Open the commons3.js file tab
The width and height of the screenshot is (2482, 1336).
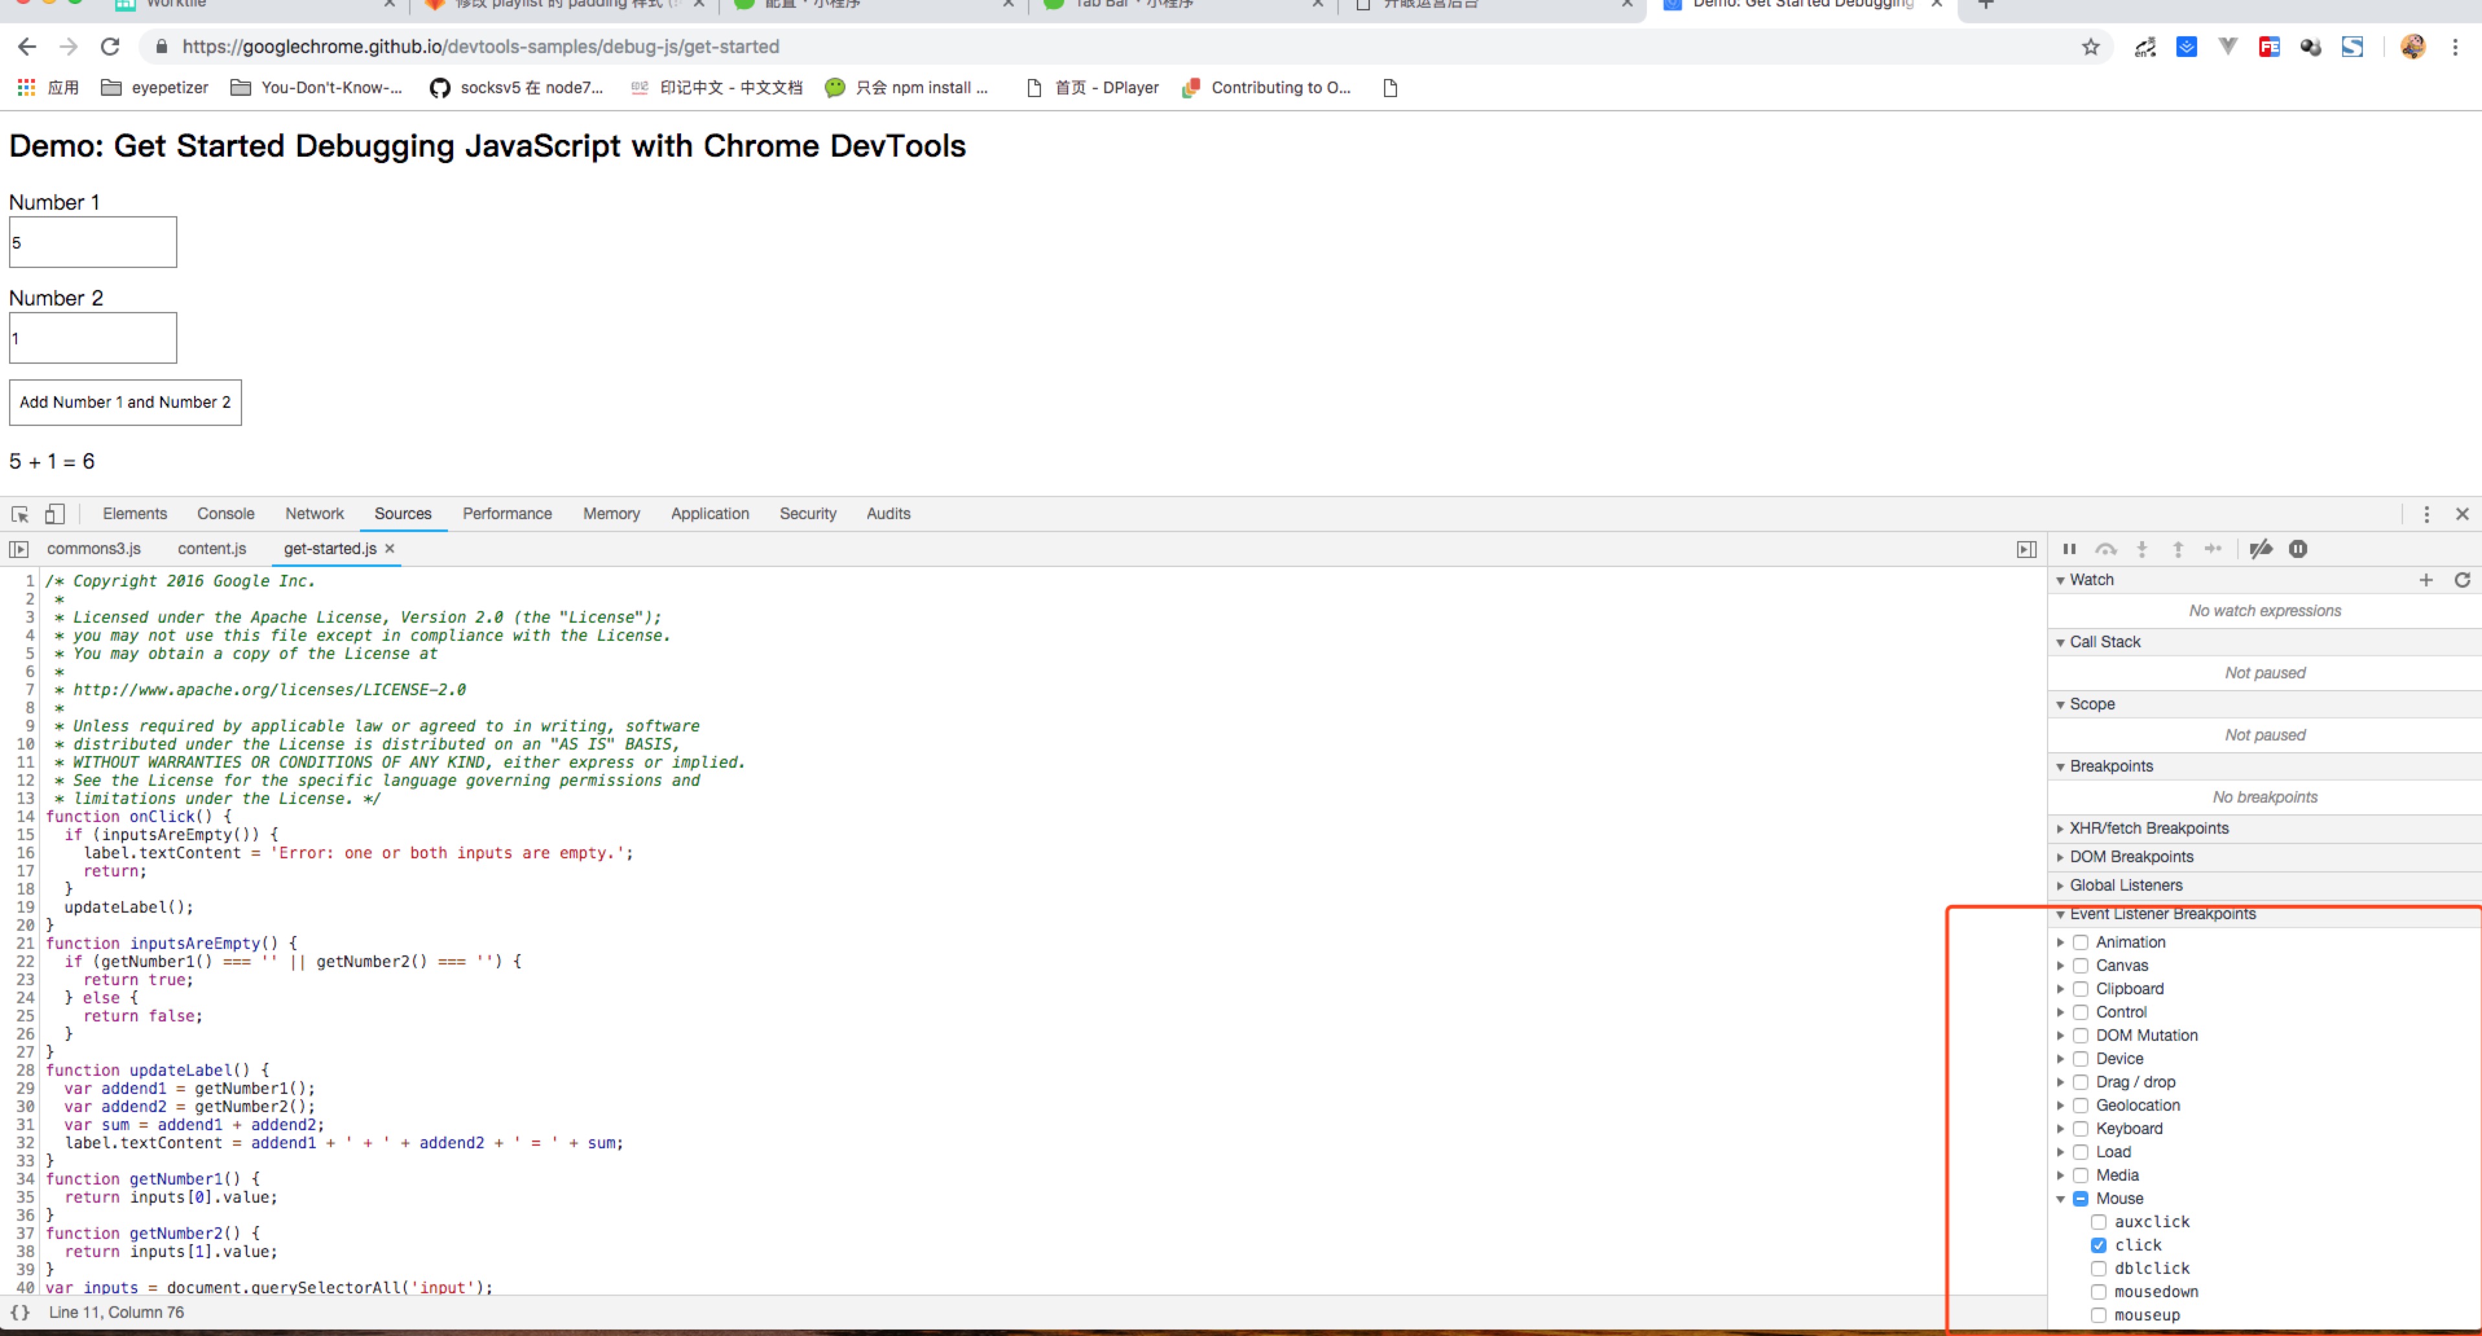(93, 548)
